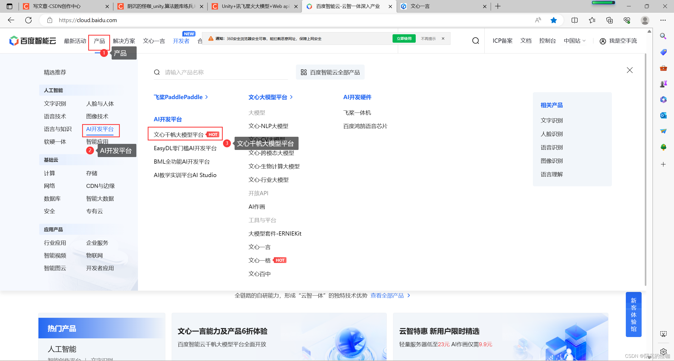The width and height of the screenshot is (674, 361).
Task: Refresh the page with the reload icon
Action: [x=28, y=20]
